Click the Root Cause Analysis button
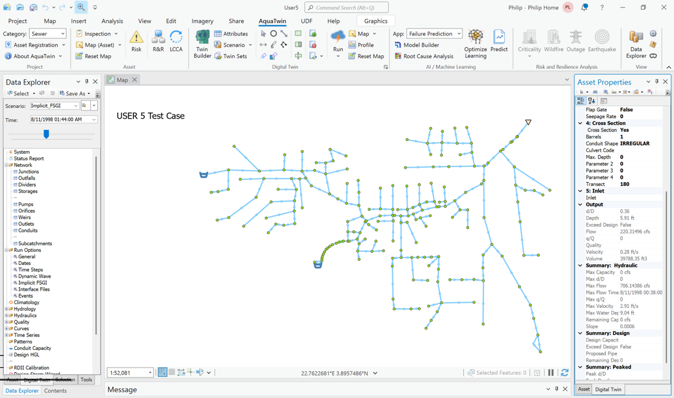This screenshot has height=398, width=674. click(x=424, y=56)
